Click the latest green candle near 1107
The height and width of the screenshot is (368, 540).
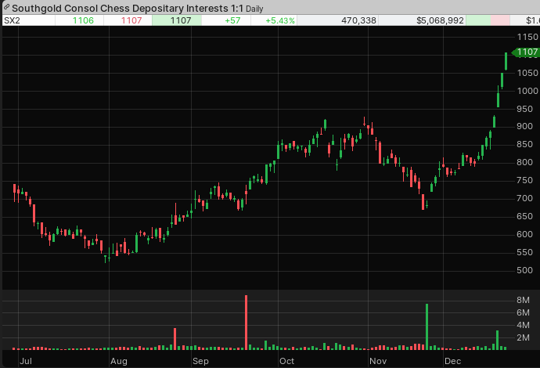(x=506, y=61)
